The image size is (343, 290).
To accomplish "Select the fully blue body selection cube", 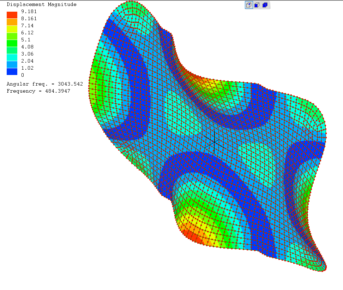I will pos(265,5).
